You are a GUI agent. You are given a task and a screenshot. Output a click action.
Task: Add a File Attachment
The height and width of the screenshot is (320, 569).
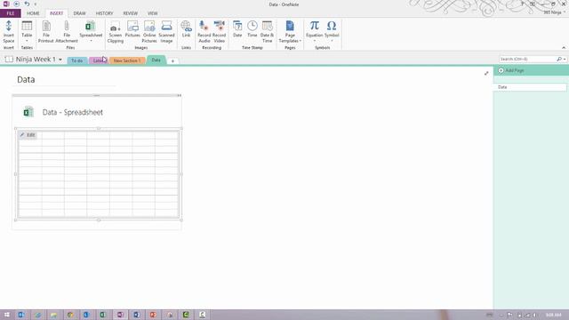tap(67, 32)
